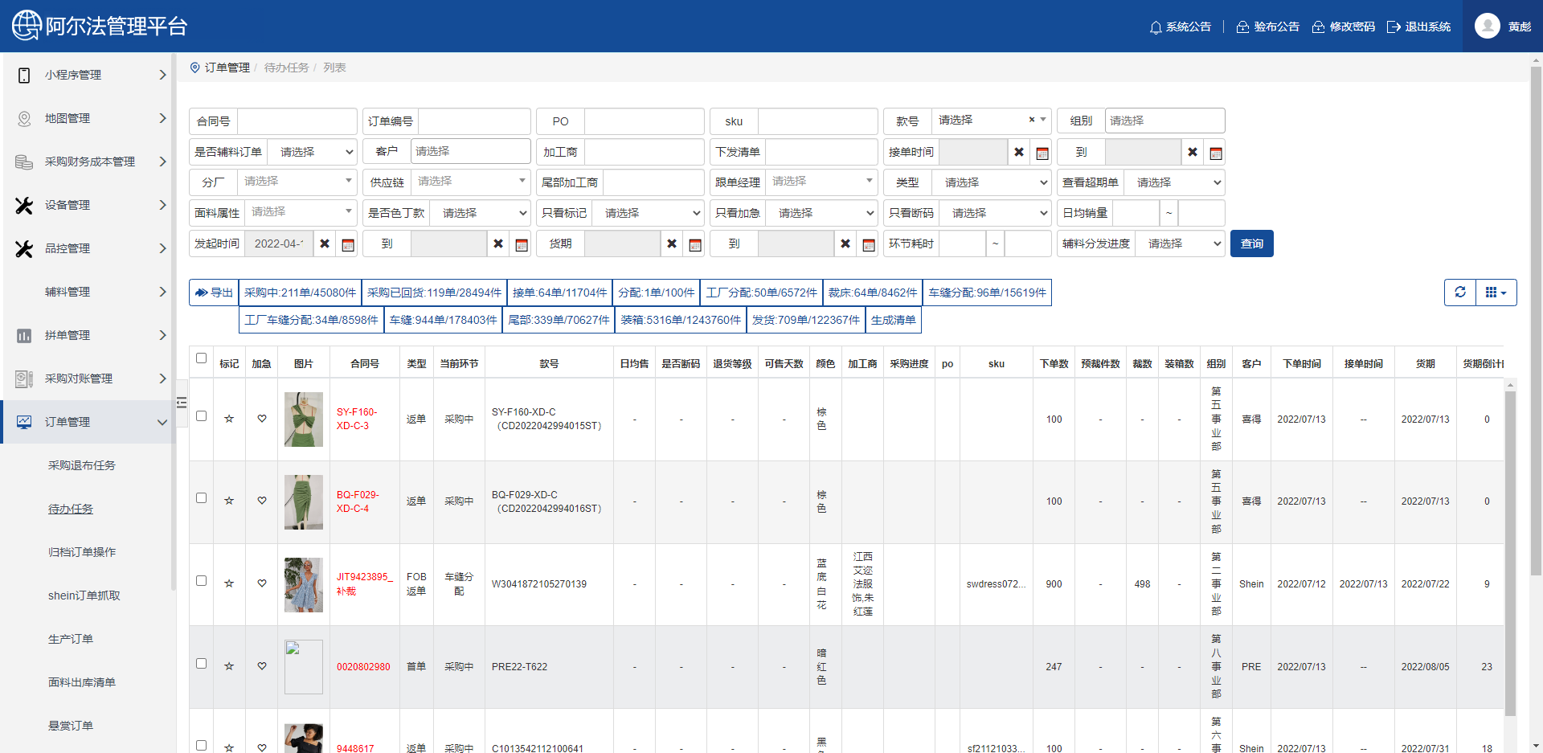The height and width of the screenshot is (753, 1543).
Task: Click heart urgent icon for BQ-F029-XD-C-4 row
Action: click(262, 501)
